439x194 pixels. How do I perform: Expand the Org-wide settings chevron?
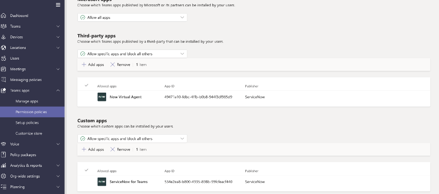pyautogui.click(x=58, y=176)
